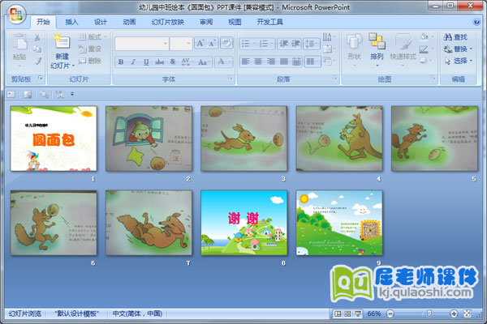
Task: Open the font name combo box
Action: (x=141, y=44)
